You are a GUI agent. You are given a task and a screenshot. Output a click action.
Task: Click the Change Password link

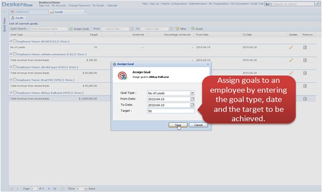[79, 6]
